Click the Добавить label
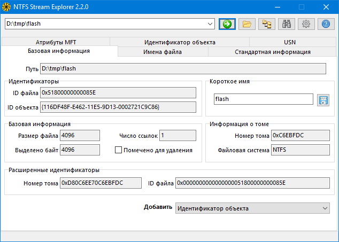This screenshot has width=339, height=242. click(x=158, y=207)
